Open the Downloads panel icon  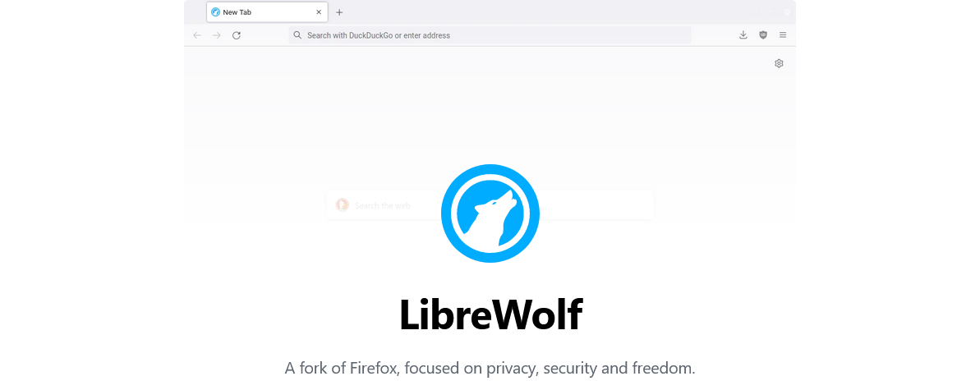[x=743, y=35]
